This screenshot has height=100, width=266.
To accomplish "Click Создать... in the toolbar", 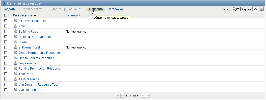I will coord(10,9).
